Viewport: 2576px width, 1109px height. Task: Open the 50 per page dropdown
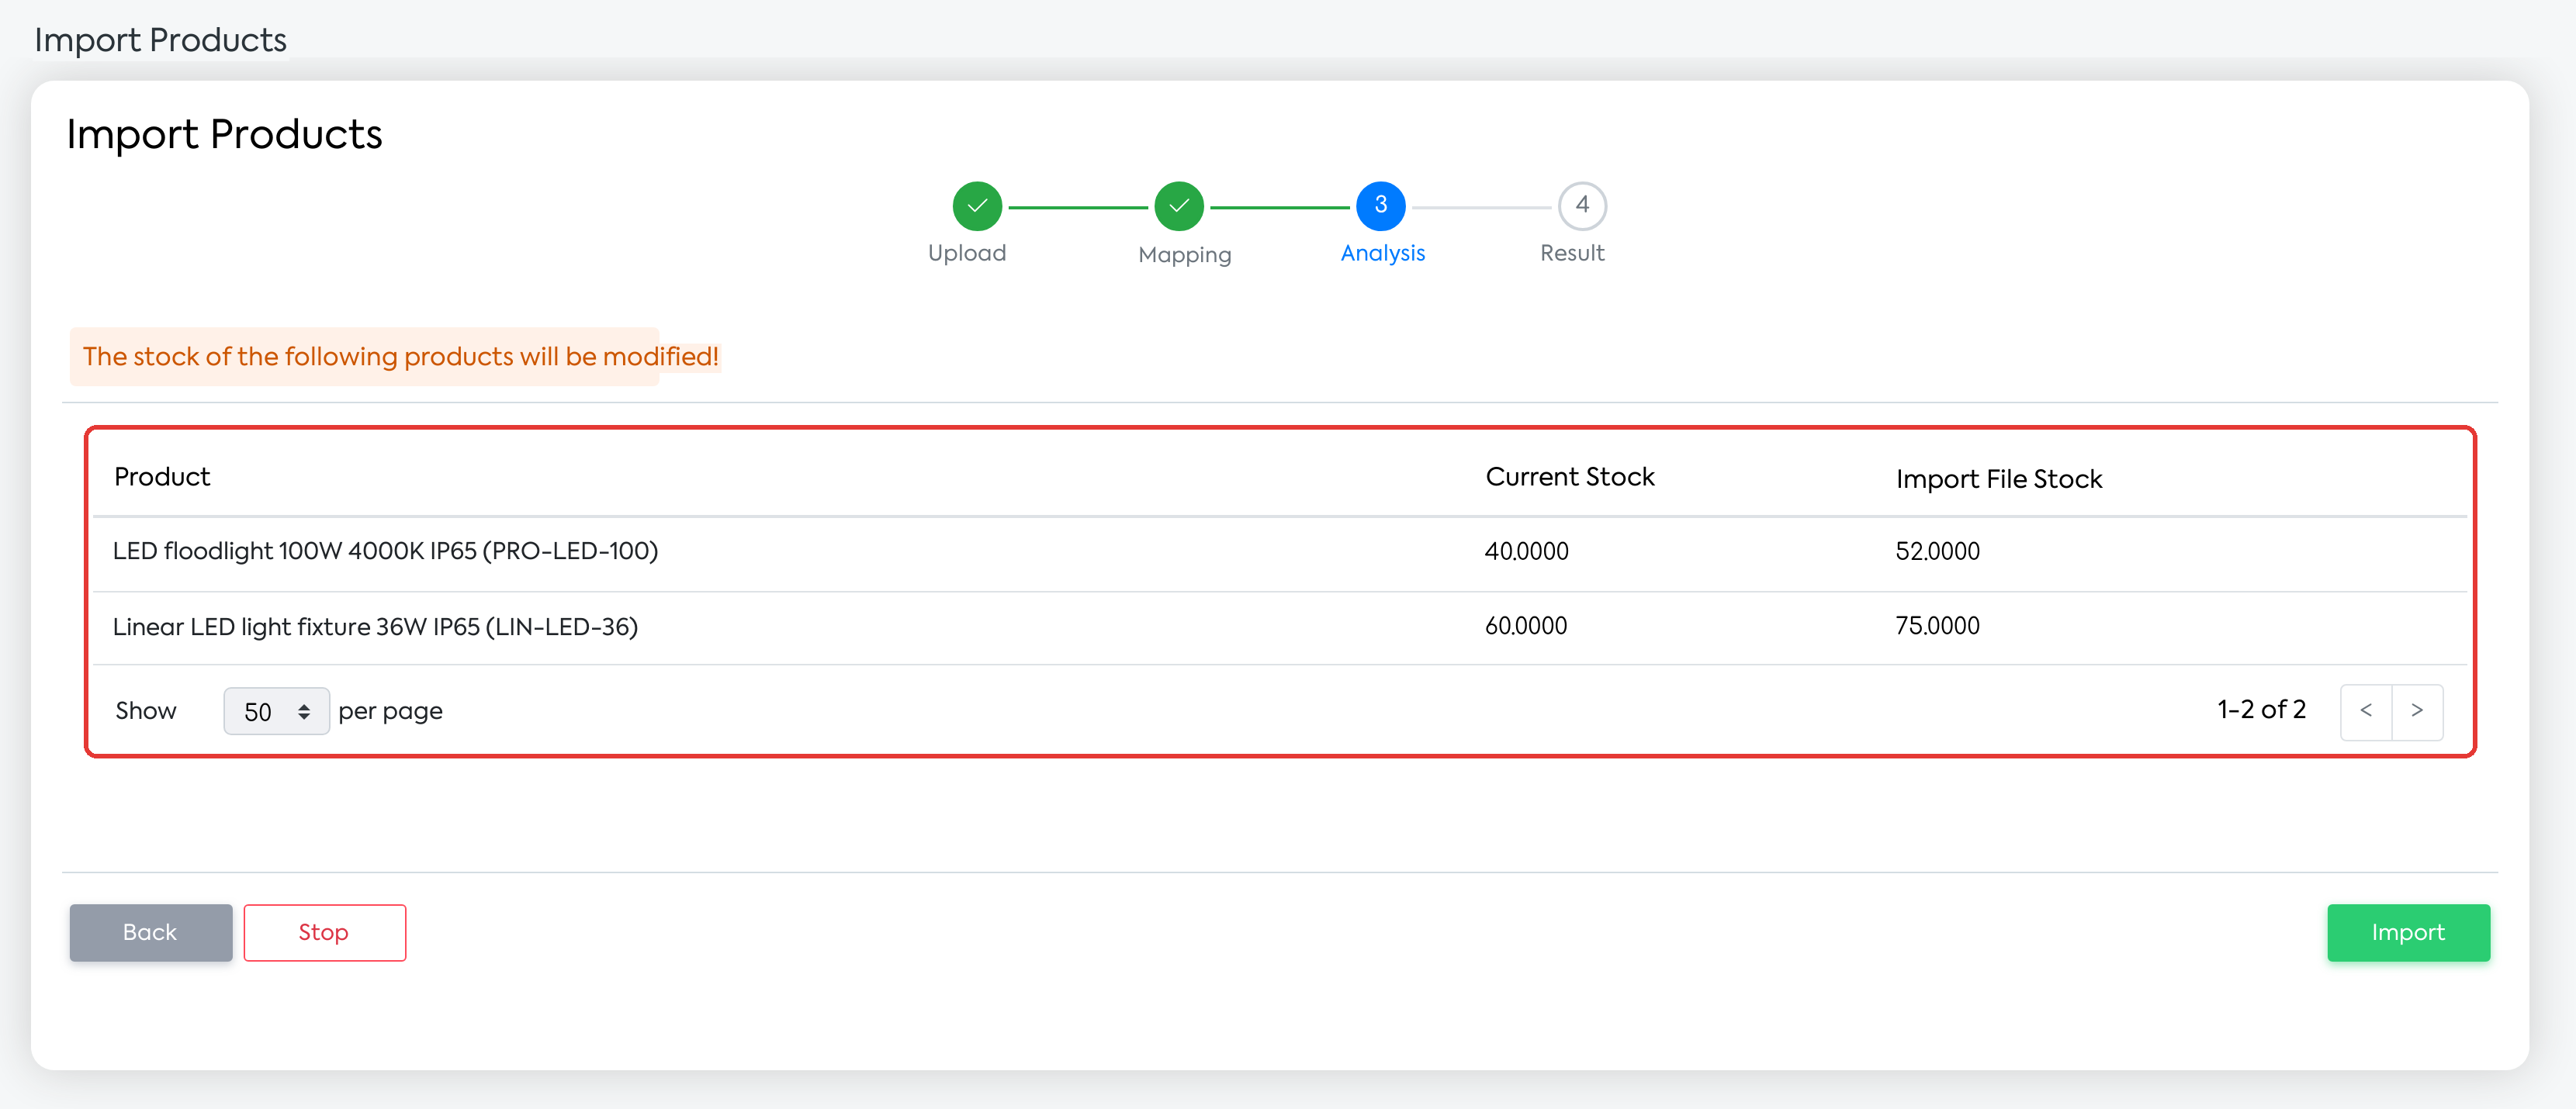(x=276, y=710)
